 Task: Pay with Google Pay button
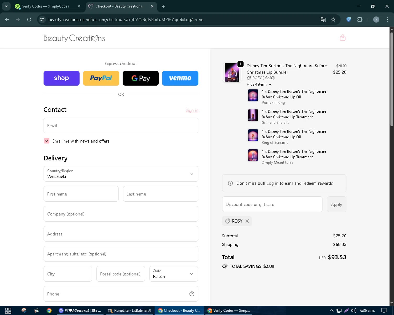tap(141, 78)
